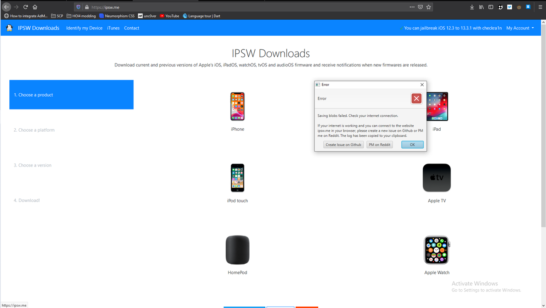Close the Error dialog window
The image size is (546, 308).
[422, 85]
